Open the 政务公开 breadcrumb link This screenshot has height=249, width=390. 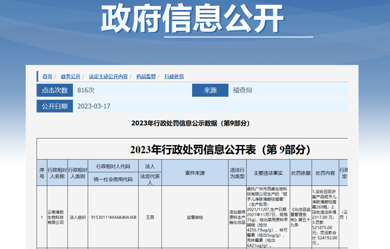(x=70, y=77)
